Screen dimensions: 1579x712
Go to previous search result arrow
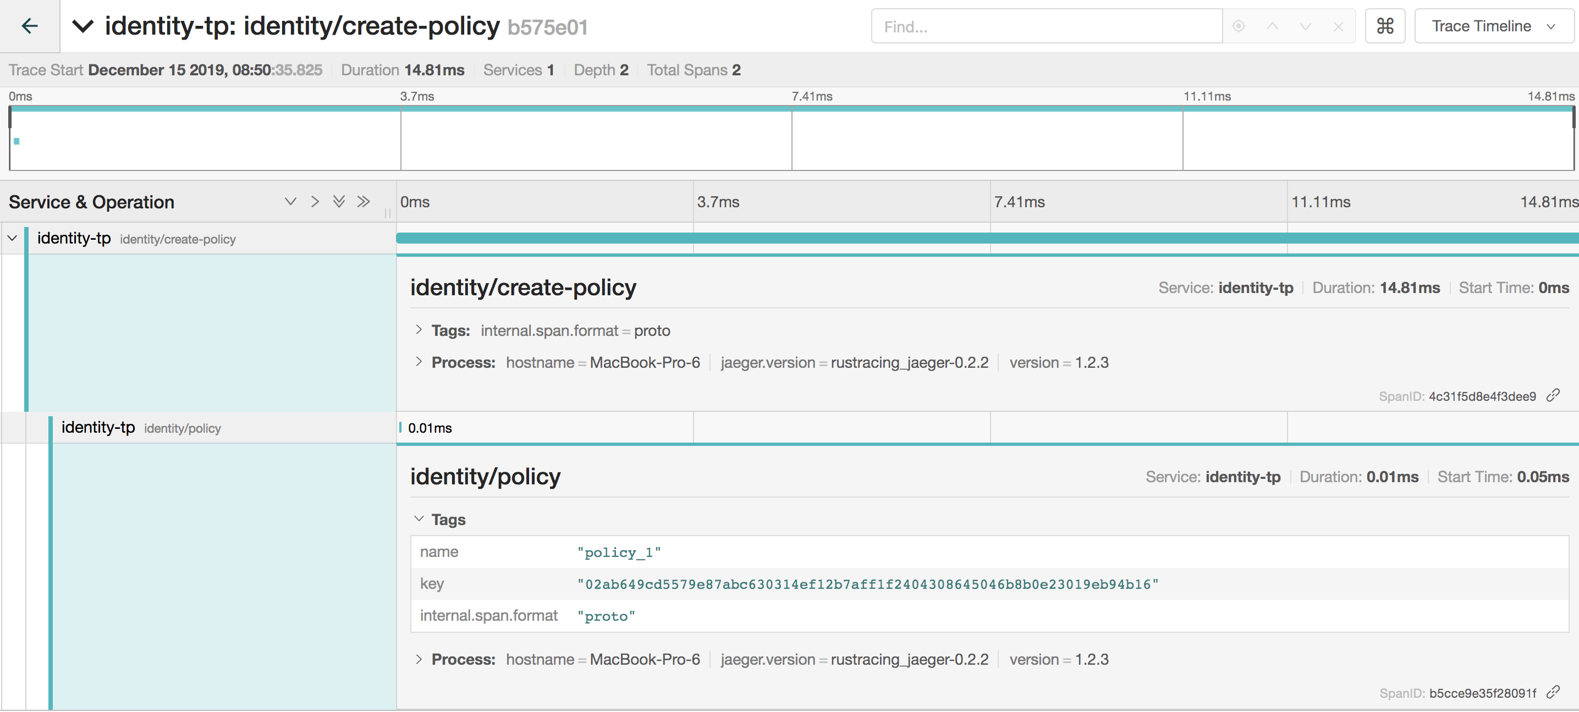click(x=1273, y=26)
